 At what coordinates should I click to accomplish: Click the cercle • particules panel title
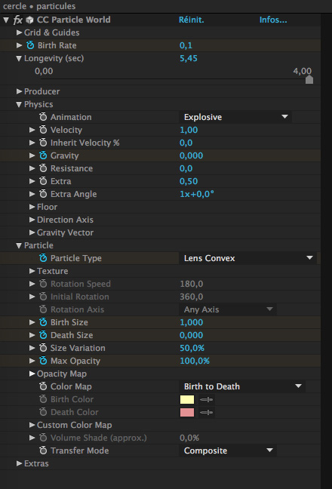(39, 6)
